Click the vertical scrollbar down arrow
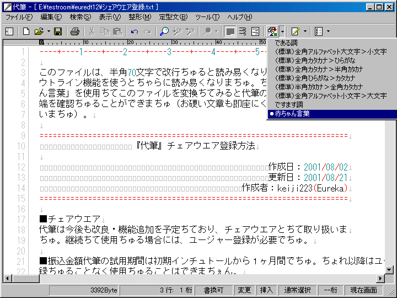 pyautogui.click(x=389, y=270)
